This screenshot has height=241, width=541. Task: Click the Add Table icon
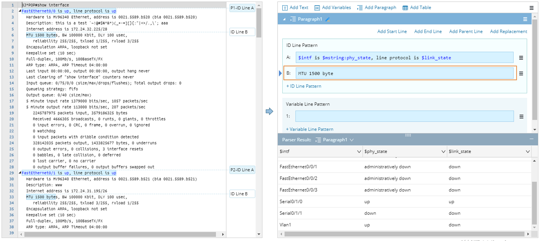tap(405, 8)
